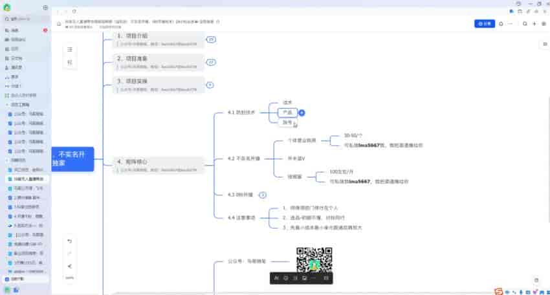Click the refresh icon in the top navigation bar

74,11
